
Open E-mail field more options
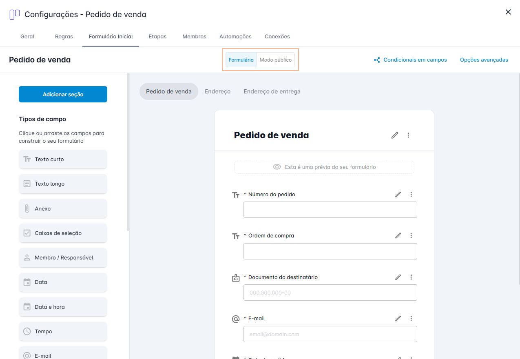(411, 318)
